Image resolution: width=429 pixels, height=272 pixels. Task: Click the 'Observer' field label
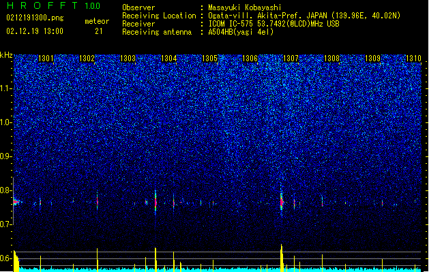pyautogui.click(x=138, y=7)
